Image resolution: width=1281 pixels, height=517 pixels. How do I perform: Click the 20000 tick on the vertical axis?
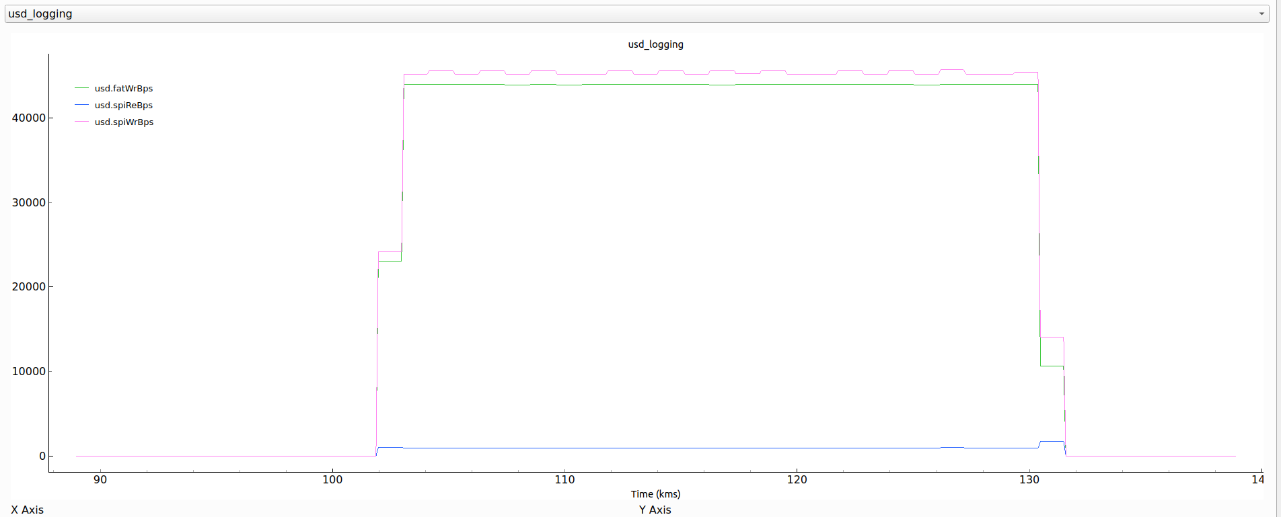(x=29, y=287)
